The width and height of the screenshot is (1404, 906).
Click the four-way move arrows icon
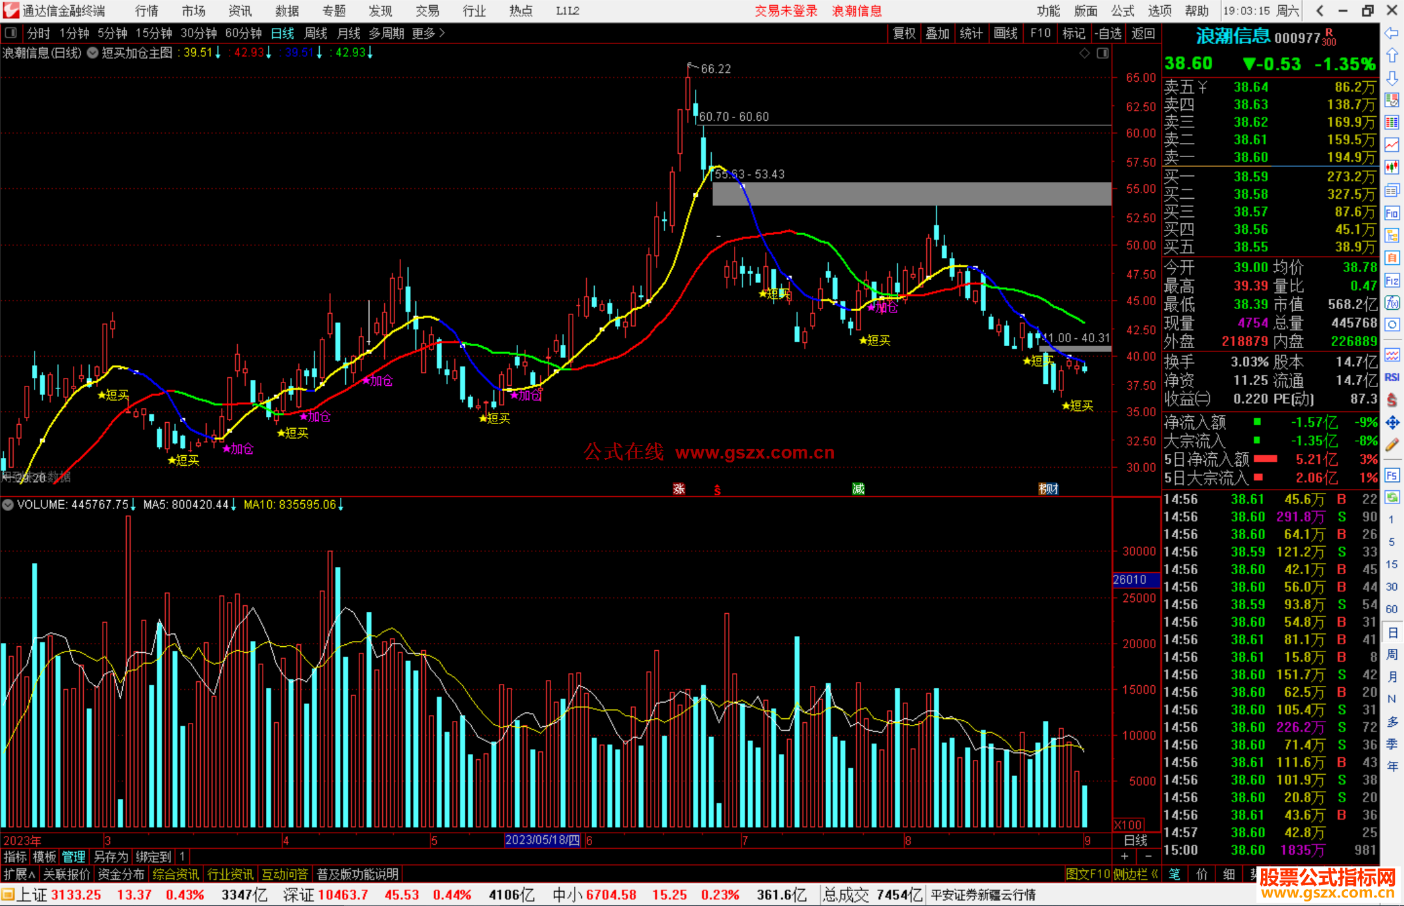coord(1392,423)
